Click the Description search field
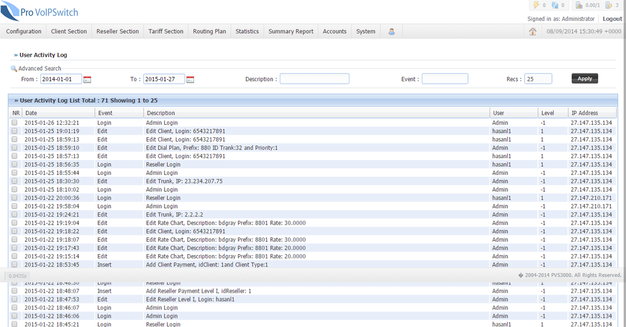Image resolution: width=626 pixels, height=327 pixels. click(315, 79)
